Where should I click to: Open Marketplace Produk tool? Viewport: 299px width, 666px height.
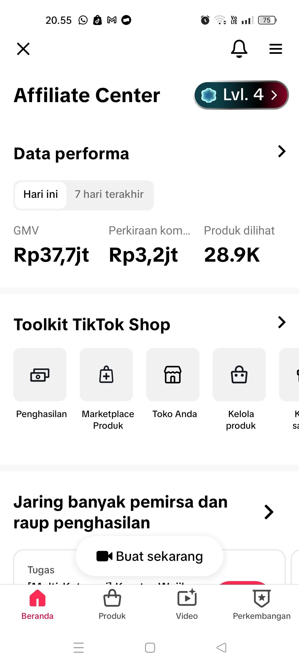point(106,375)
